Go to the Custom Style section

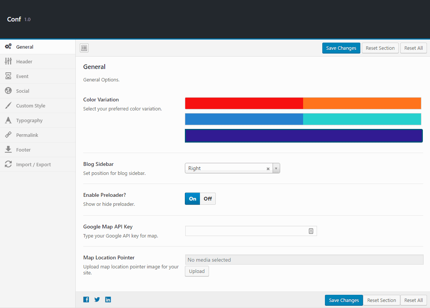click(30, 106)
